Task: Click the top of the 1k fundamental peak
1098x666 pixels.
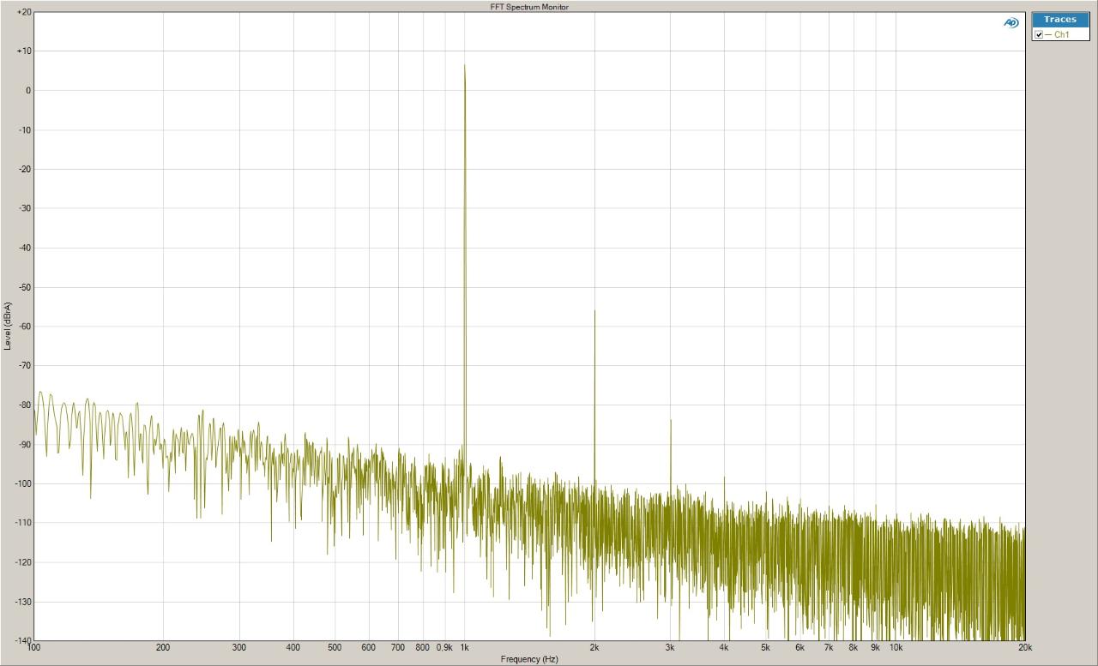Action: [x=465, y=65]
